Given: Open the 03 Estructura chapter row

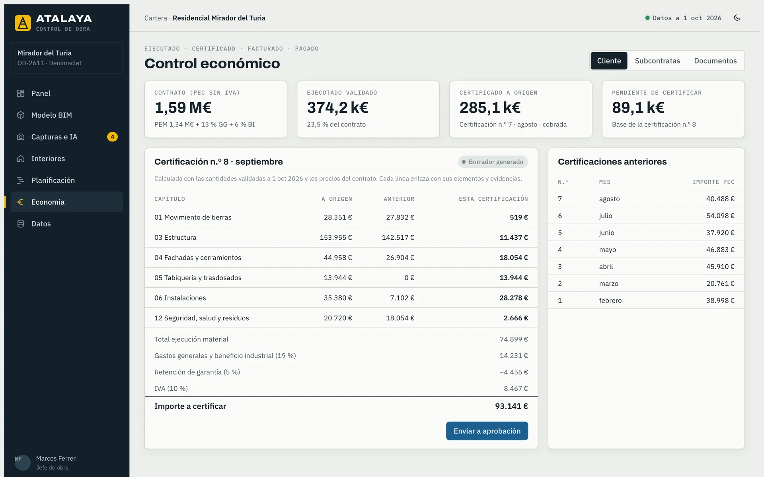Looking at the screenshot, I should point(341,237).
